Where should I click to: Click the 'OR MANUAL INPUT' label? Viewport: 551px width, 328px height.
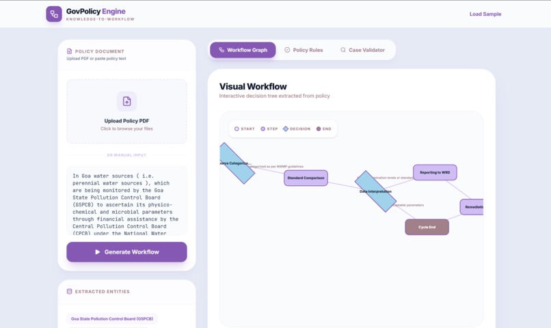[x=126, y=155]
